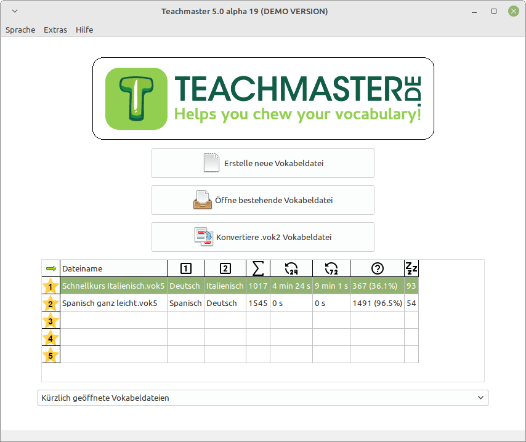Click Konvertiere .vok2 Vokabeldatei button
Image resolution: width=526 pixels, height=442 pixels.
pyautogui.click(x=262, y=237)
